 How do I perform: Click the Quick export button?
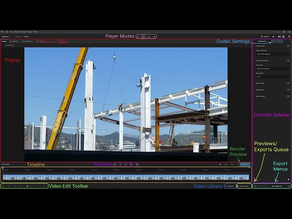tap(261, 186)
